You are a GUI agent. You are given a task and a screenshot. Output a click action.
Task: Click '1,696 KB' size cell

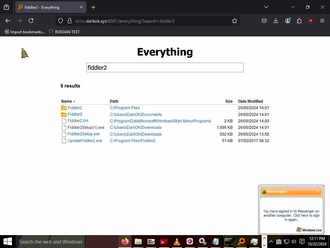(225, 127)
